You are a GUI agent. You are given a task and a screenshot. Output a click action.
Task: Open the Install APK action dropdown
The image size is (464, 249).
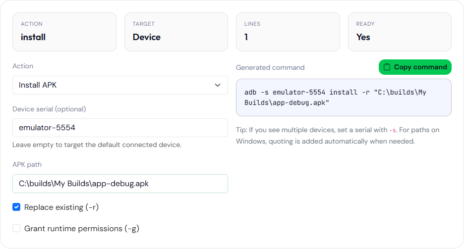click(120, 85)
